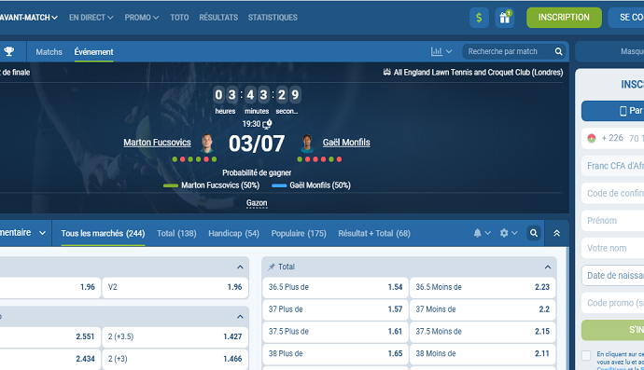This screenshot has height=370, width=644.
Task: Click the Prénom input field
Action: (613, 221)
